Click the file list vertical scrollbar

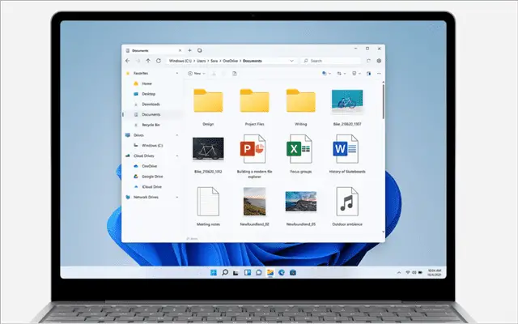(383, 101)
